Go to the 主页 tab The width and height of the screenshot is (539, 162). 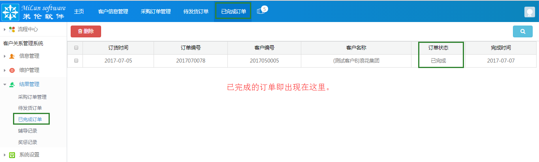[x=79, y=11]
